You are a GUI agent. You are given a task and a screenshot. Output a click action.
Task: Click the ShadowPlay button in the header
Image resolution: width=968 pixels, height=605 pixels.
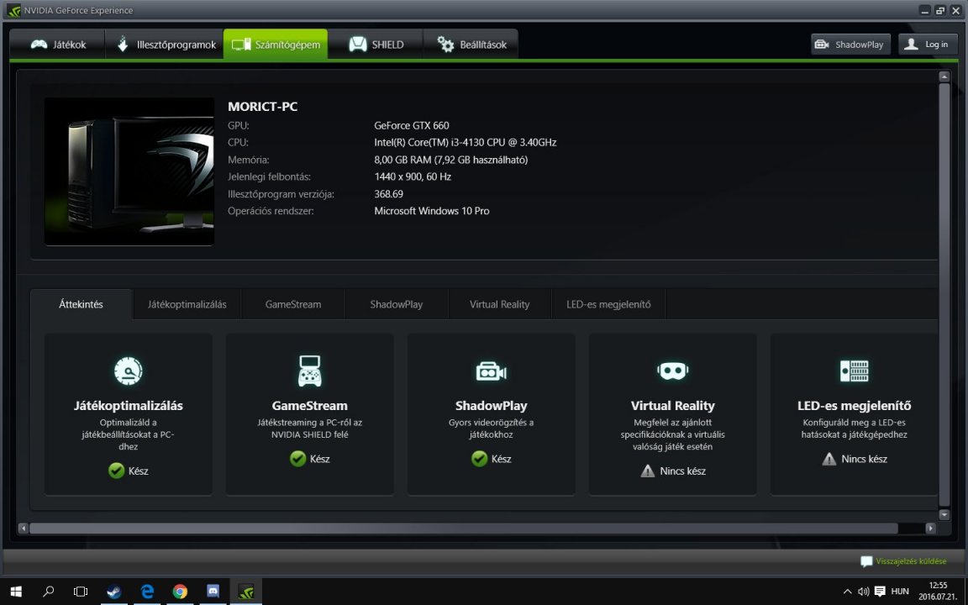[x=850, y=45]
